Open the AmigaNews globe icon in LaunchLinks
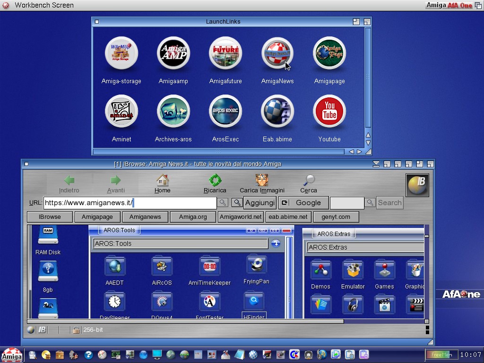This screenshot has width=484, height=363. coord(277,53)
